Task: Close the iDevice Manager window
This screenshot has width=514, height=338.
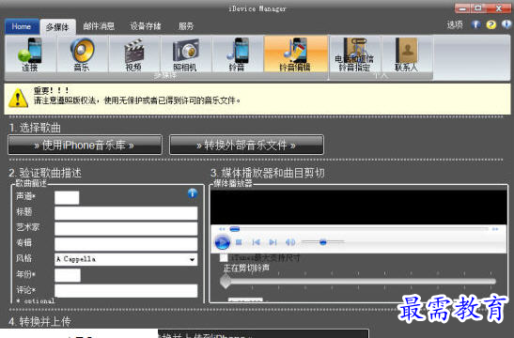Action: click(x=498, y=8)
